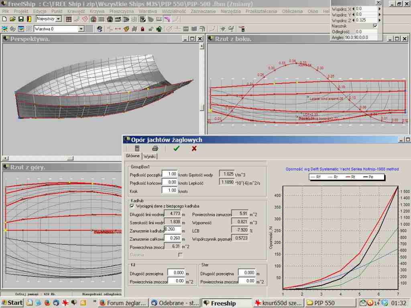Screen dimensions: 411x308
Task: Toggle the Narożnik checkbox
Action: [375, 26]
